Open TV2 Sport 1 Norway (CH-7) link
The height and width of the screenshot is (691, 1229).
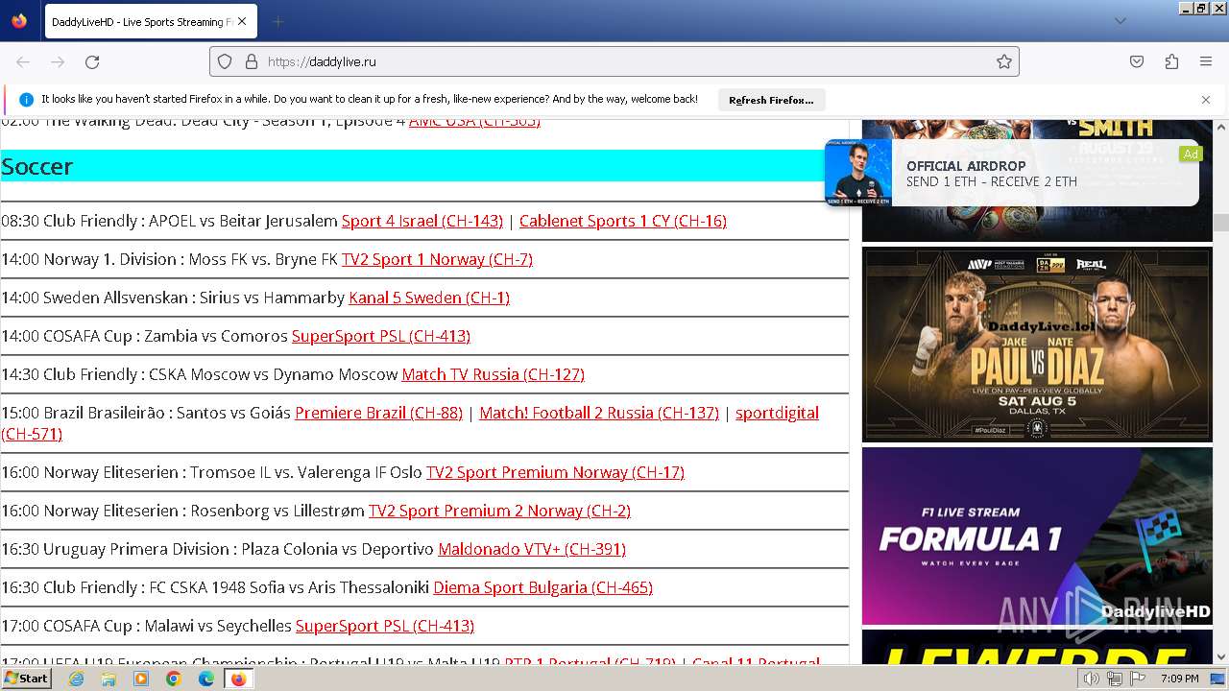pos(437,259)
